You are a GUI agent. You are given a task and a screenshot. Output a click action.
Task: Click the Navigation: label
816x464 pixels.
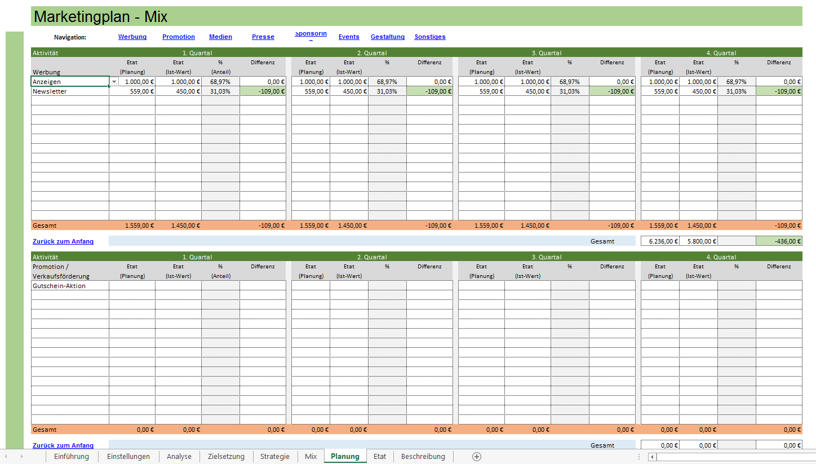[70, 37]
